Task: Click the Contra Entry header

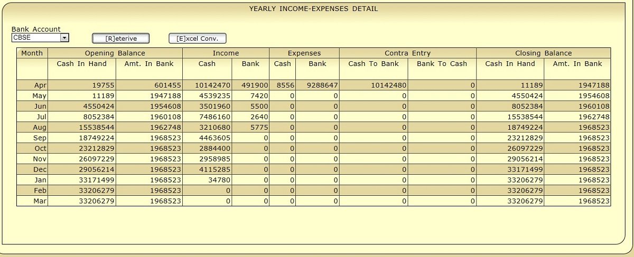Action: 407,53
